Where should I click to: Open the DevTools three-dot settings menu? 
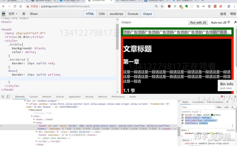230,96
